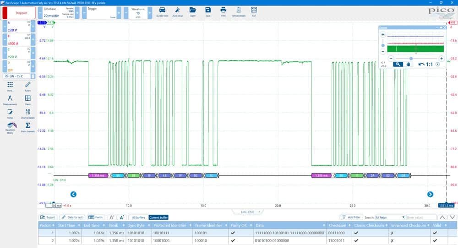Click the Data column header
Viewport: 458px width, 248px height.
(290, 225)
